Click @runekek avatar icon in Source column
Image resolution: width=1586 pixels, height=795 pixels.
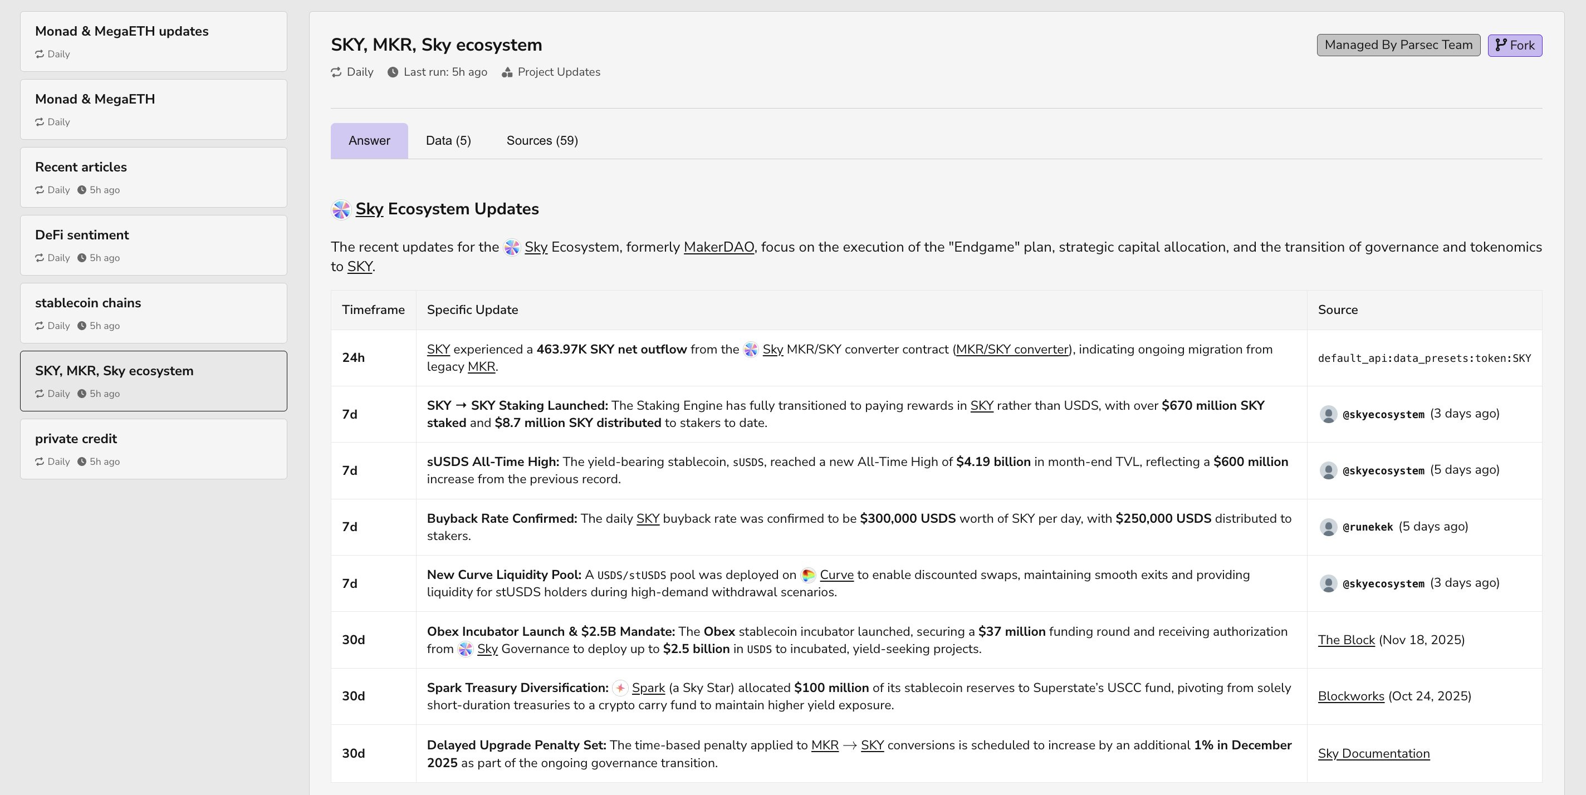(x=1328, y=527)
